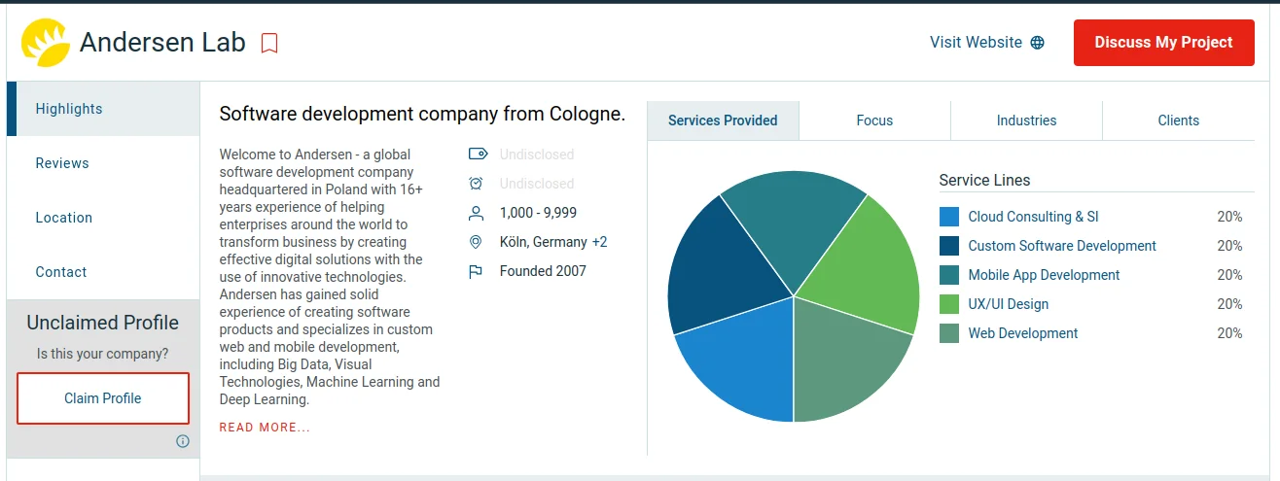Click the Service Lines heading
1280x481 pixels.
[x=984, y=180]
